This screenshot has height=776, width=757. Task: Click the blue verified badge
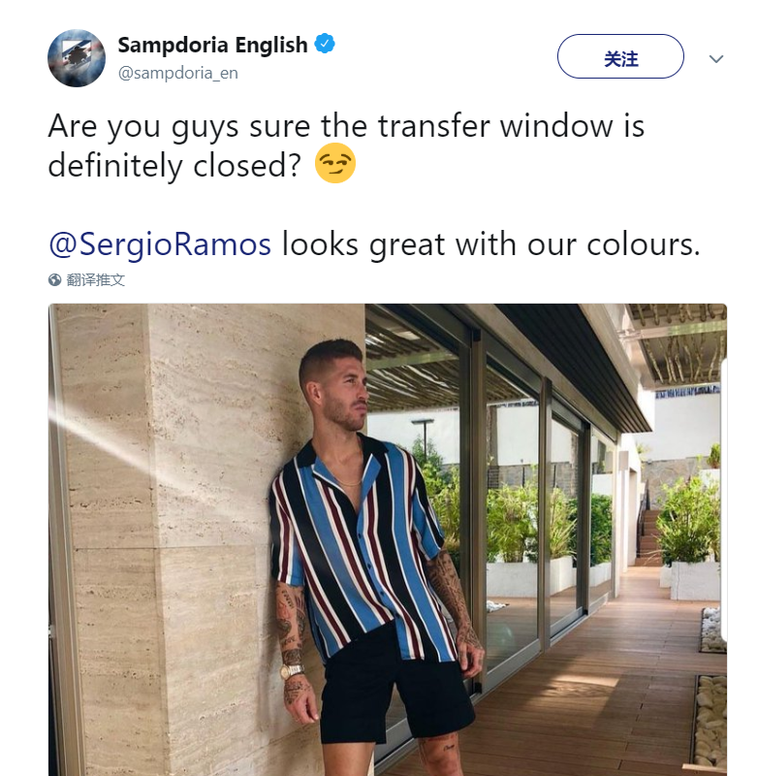click(x=325, y=44)
